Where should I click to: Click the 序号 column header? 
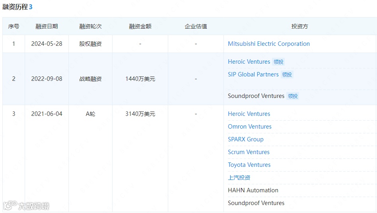click(14, 26)
